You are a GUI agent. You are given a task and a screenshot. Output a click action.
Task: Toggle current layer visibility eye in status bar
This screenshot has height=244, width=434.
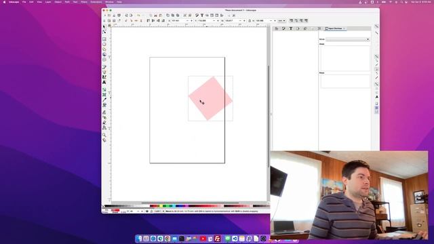pyautogui.click(x=147, y=211)
